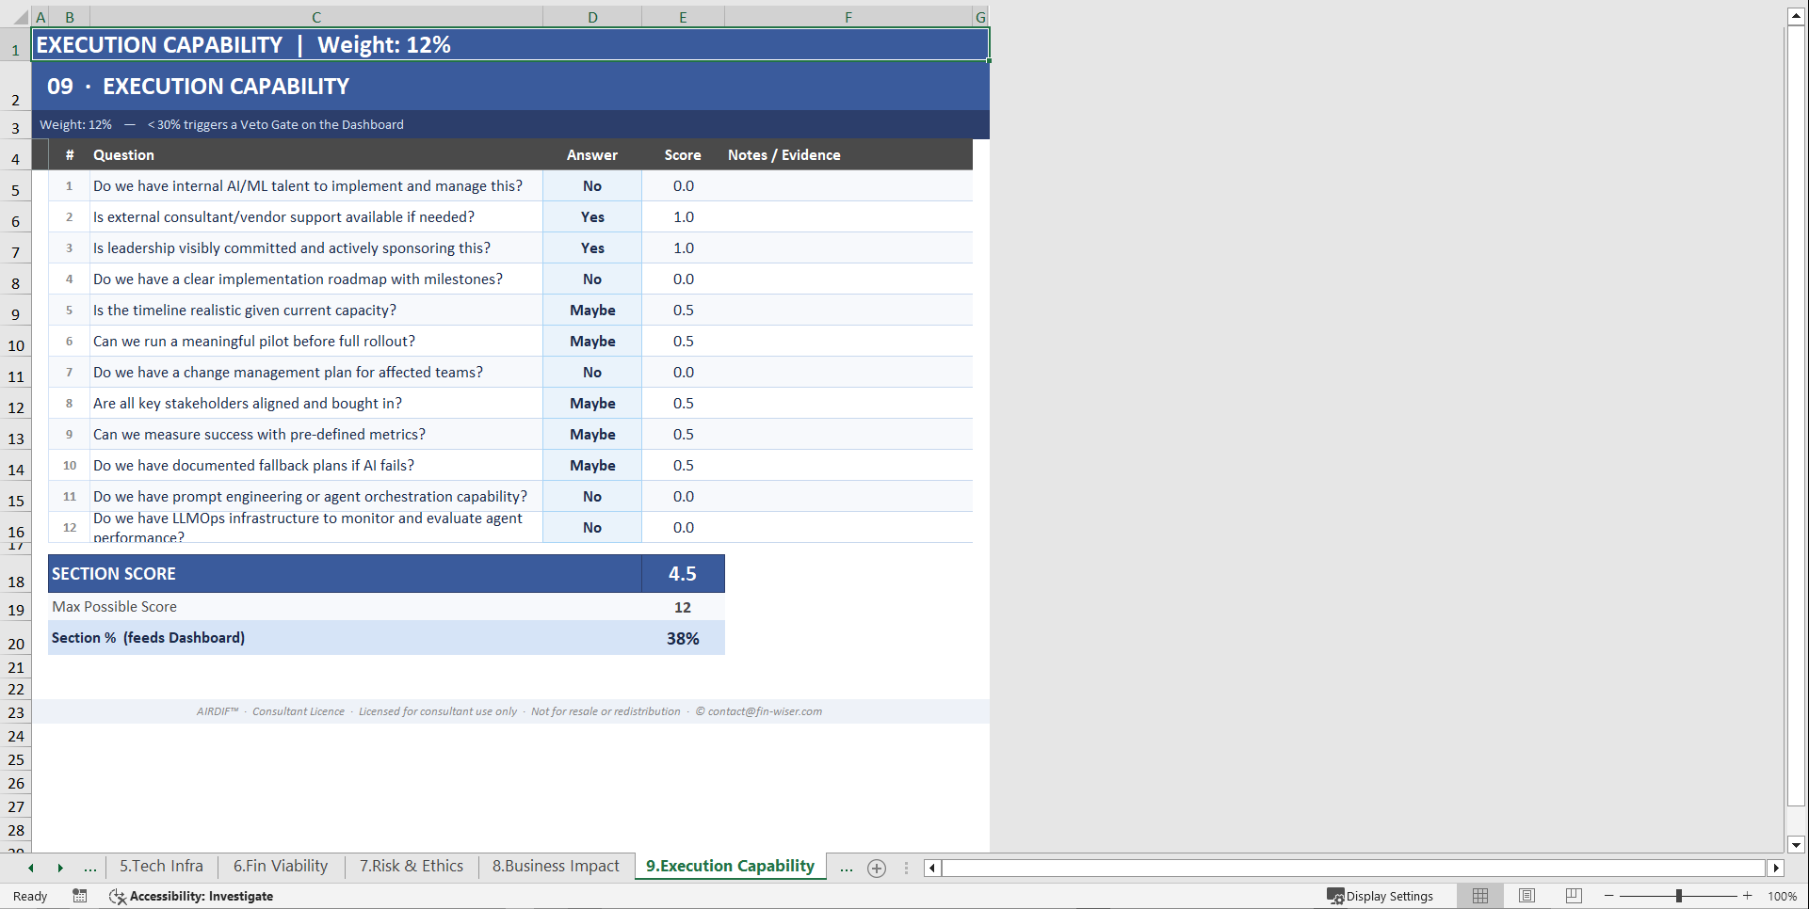Click the AIRDIF licence footer text
The image size is (1809, 909).
coord(509,711)
